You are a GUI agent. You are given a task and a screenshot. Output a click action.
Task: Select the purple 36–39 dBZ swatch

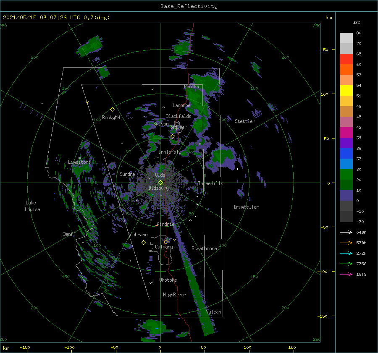(x=346, y=143)
